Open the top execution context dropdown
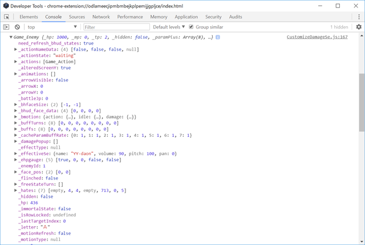This screenshot has height=245, width=365. coord(52,27)
